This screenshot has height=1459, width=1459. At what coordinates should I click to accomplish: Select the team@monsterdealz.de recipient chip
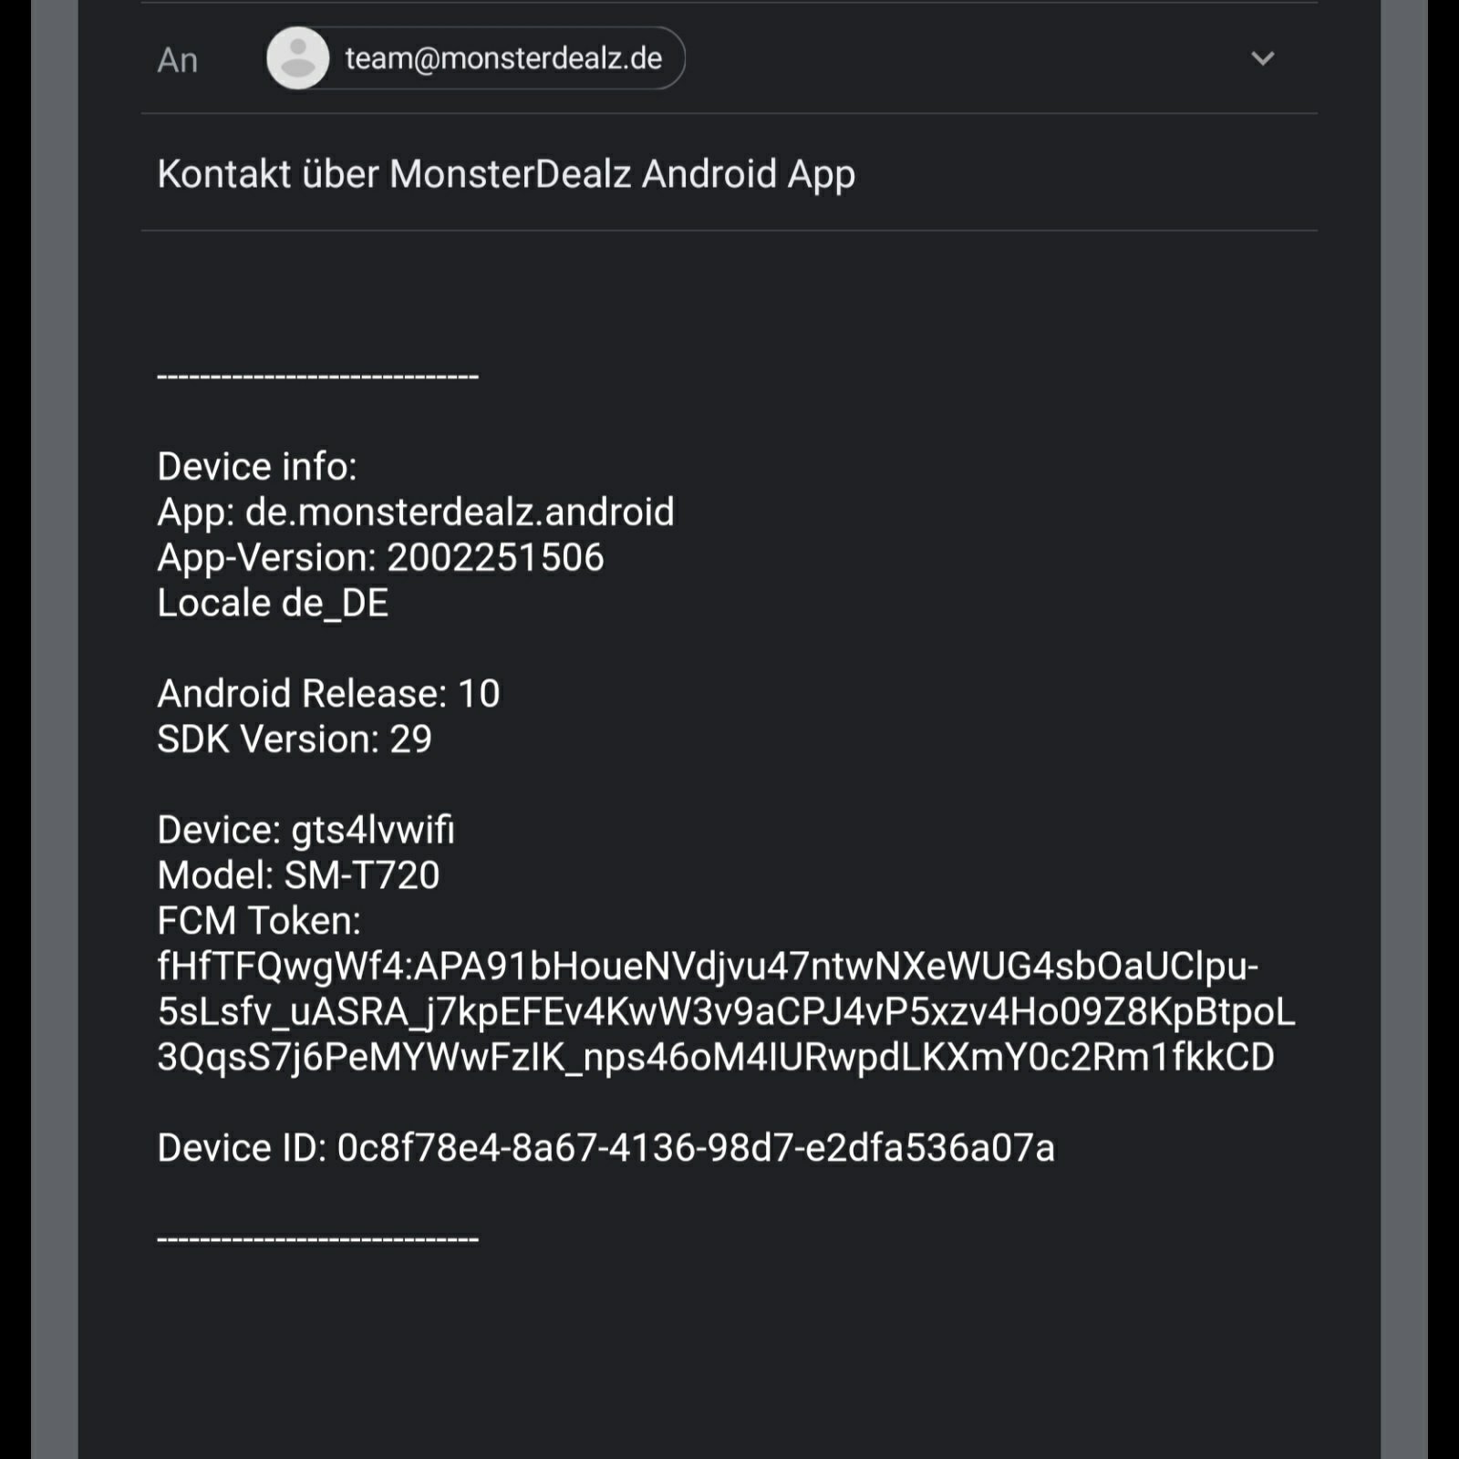point(502,58)
